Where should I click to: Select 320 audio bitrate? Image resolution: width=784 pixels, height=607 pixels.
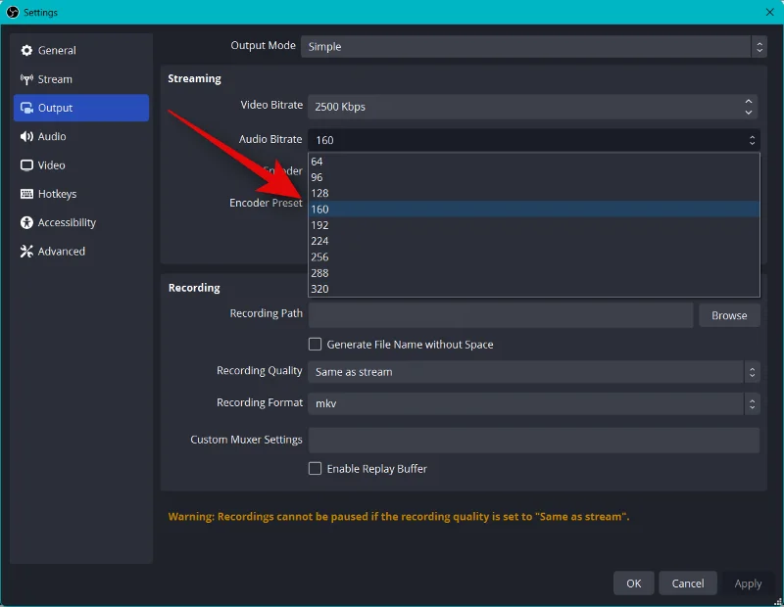(533, 289)
